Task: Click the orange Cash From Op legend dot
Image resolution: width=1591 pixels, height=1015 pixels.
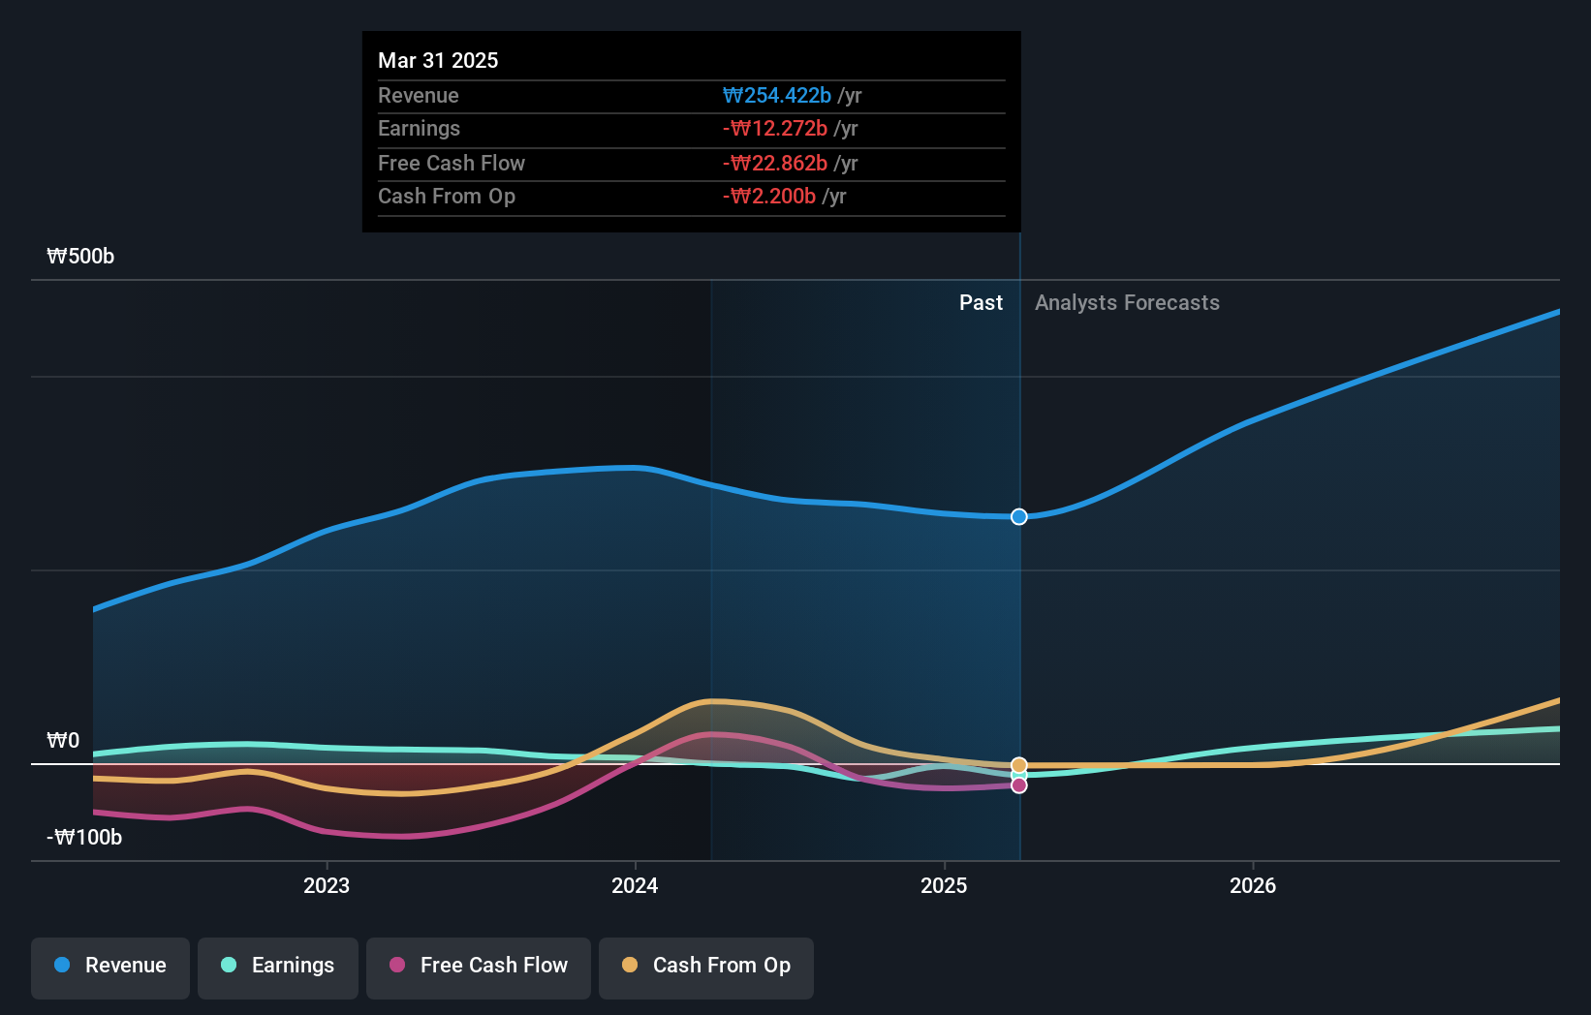Action: [630, 965]
